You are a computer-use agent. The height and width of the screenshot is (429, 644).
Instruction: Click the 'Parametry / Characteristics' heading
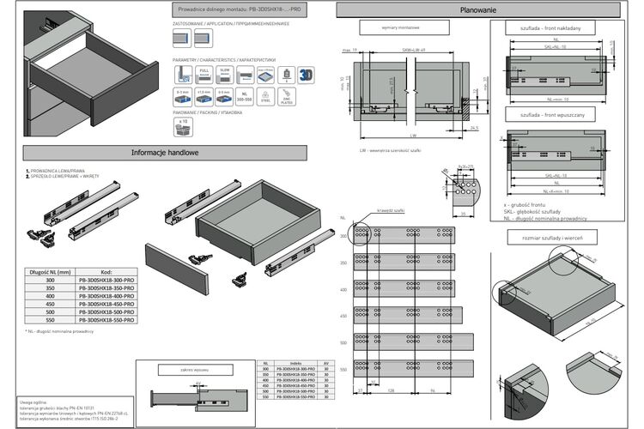point(224,60)
